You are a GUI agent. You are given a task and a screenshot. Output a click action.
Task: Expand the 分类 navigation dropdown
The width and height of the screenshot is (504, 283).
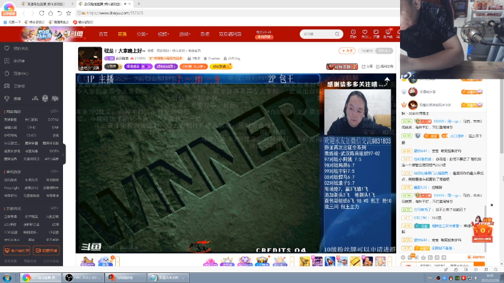(x=142, y=34)
